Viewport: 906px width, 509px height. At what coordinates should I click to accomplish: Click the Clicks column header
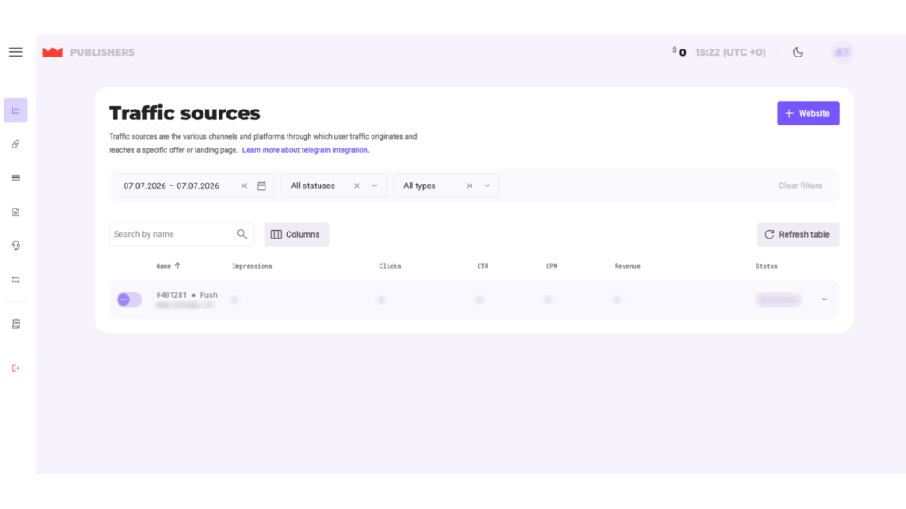[390, 266]
